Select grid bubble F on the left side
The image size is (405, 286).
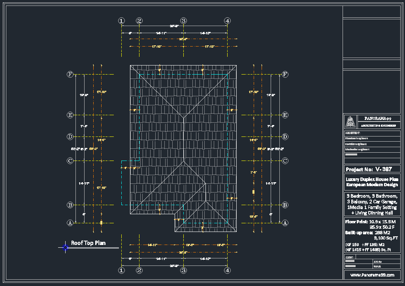70,74
